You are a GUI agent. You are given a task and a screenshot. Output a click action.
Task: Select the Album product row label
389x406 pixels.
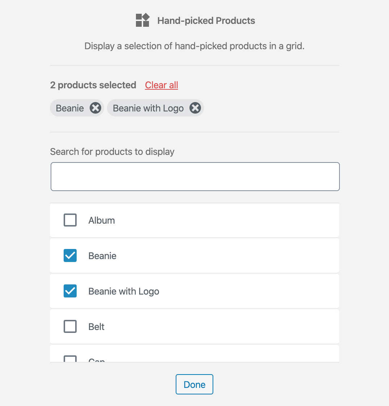102,220
